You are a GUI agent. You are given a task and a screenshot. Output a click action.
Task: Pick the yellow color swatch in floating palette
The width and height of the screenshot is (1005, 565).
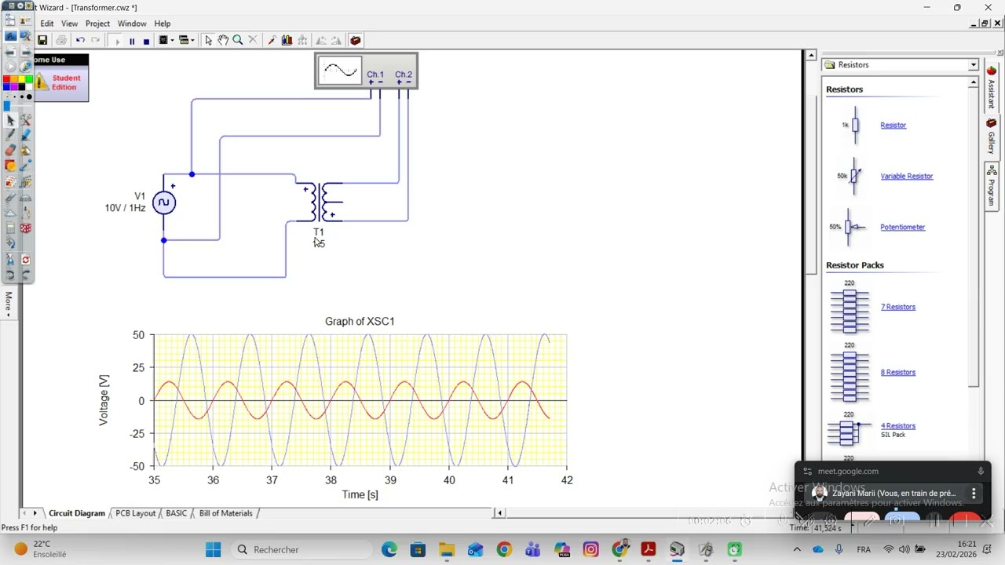click(x=22, y=79)
